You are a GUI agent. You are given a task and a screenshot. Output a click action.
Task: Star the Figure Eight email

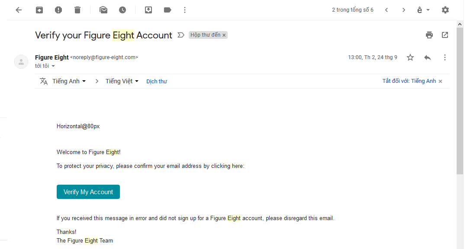(410, 57)
